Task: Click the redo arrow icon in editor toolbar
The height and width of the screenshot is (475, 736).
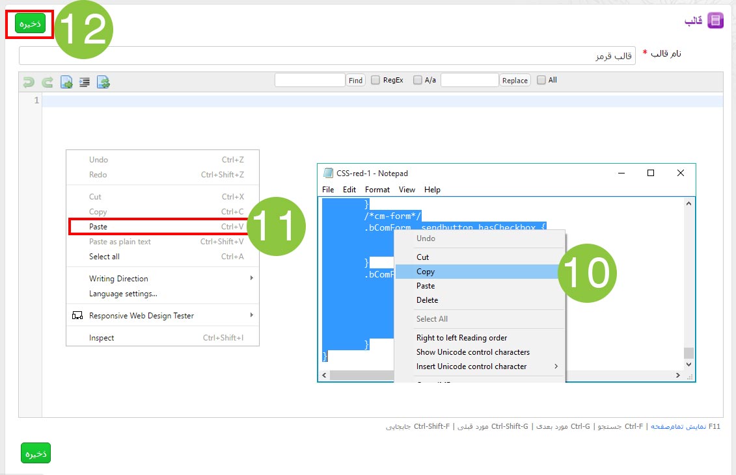Action: pos(47,82)
